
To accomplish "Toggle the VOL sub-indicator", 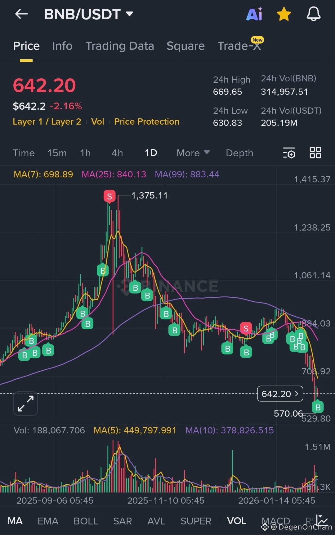I will coord(237,521).
